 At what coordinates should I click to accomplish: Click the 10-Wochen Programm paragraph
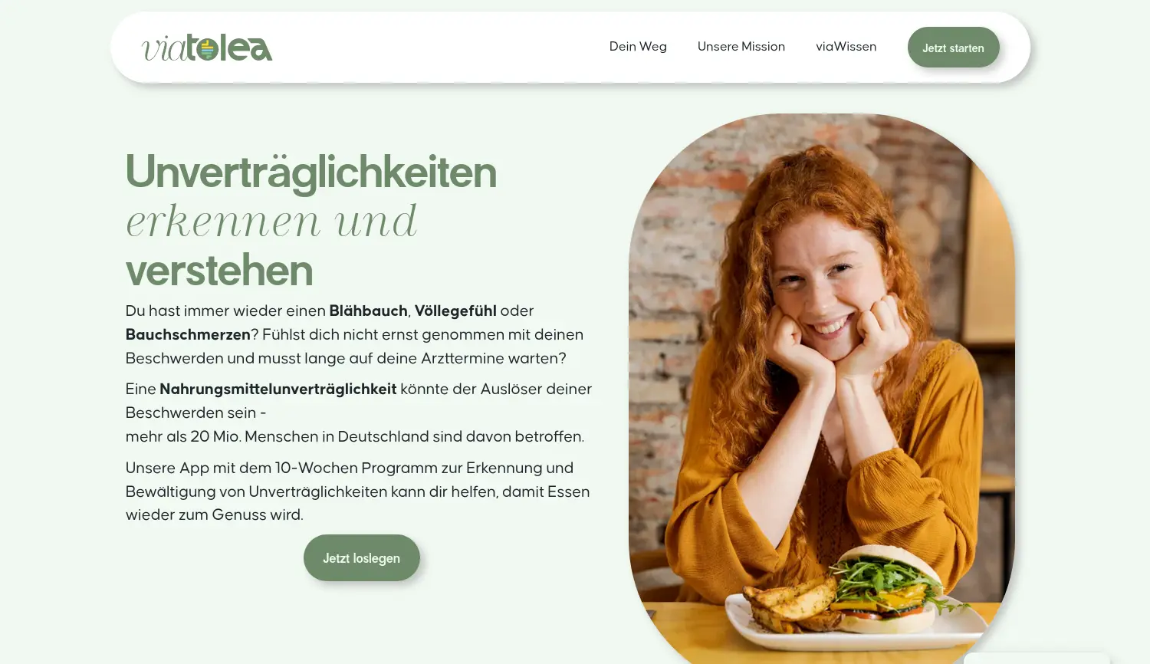point(358,491)
